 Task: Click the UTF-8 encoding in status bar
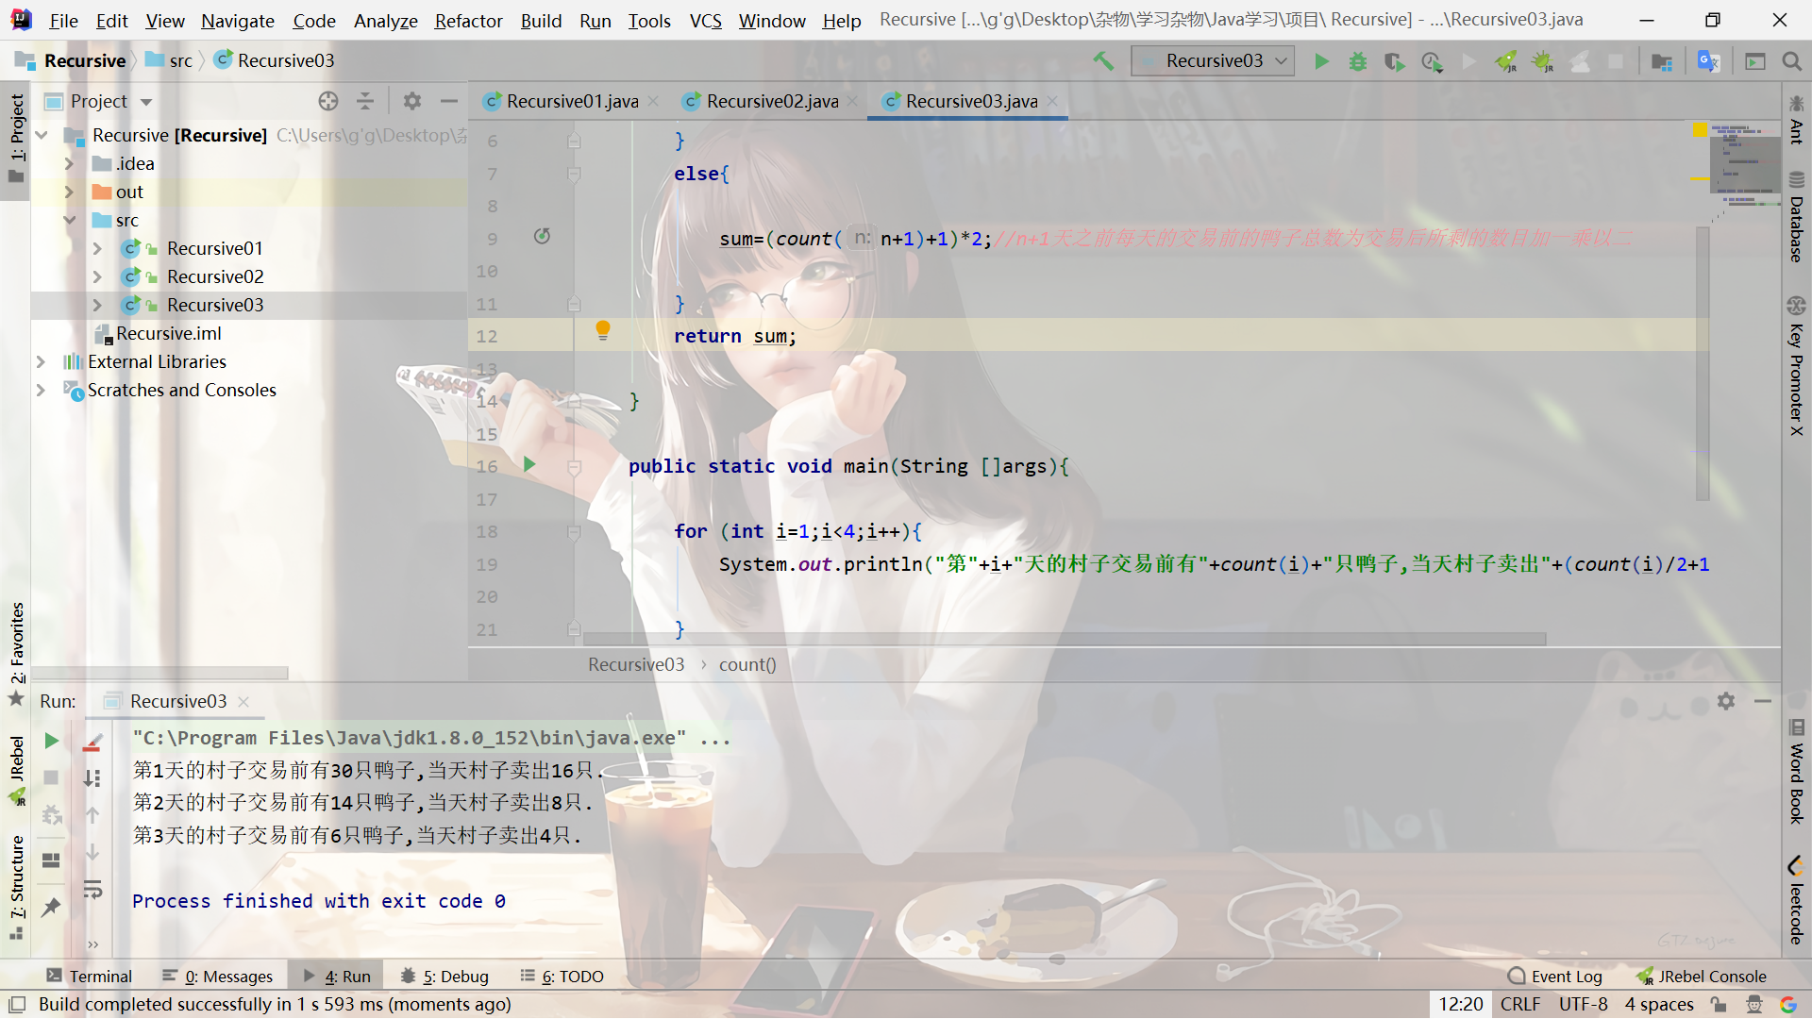[1583, 1005]
